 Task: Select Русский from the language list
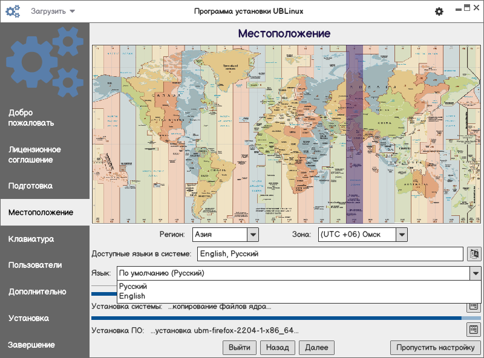click(x=133, y=287)
